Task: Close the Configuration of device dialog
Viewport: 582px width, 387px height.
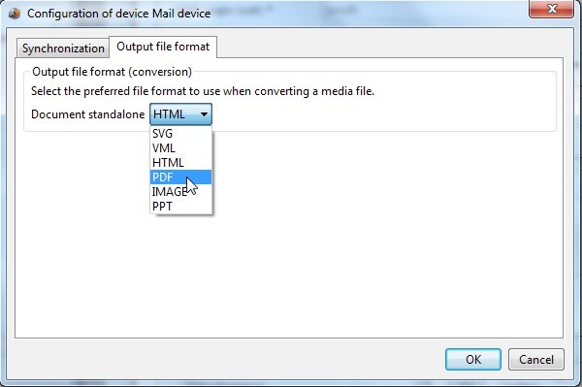Action: [551, 9]
